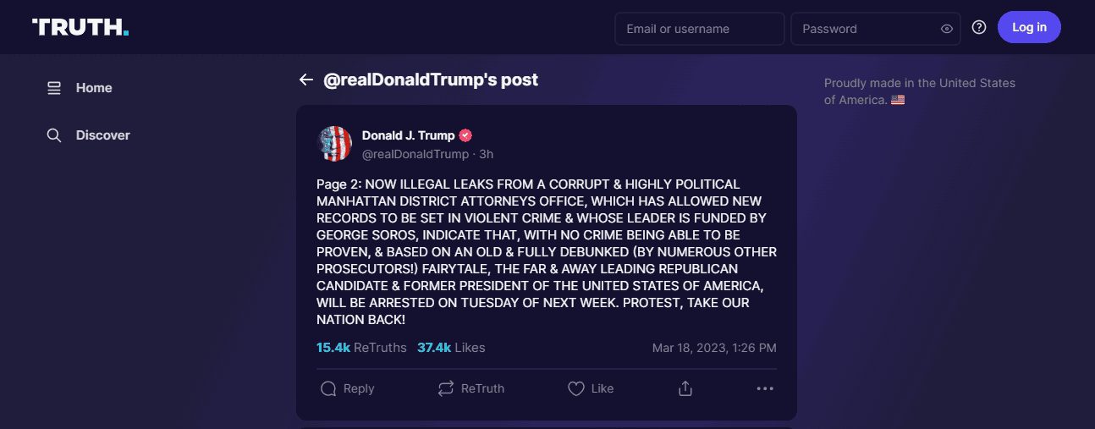The image size is (1095, 429).
Task: Toggle password visibility eye icon
Action: pos(947,29)
